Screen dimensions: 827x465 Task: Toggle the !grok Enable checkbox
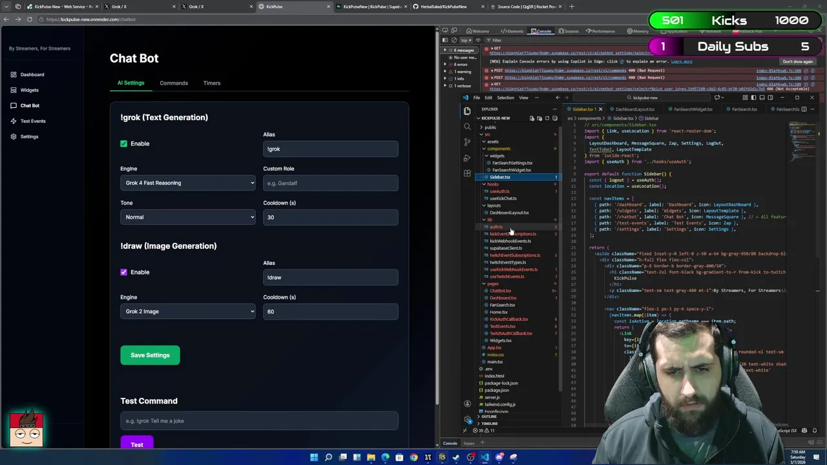pos(123,143)
